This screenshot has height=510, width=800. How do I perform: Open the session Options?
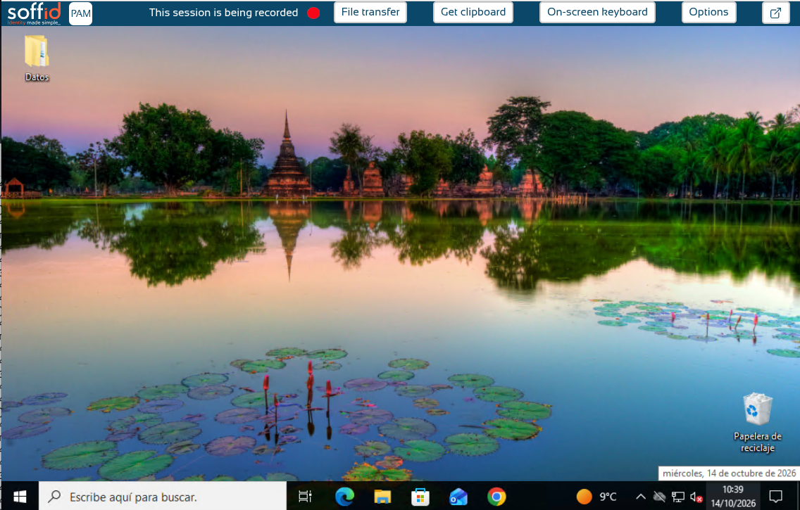708,12
